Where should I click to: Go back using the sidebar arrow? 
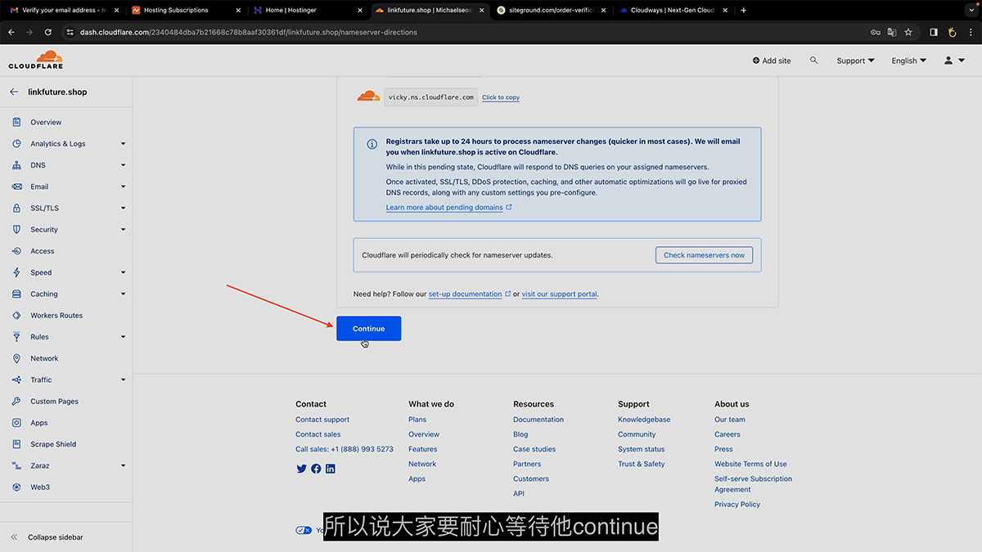14,92
